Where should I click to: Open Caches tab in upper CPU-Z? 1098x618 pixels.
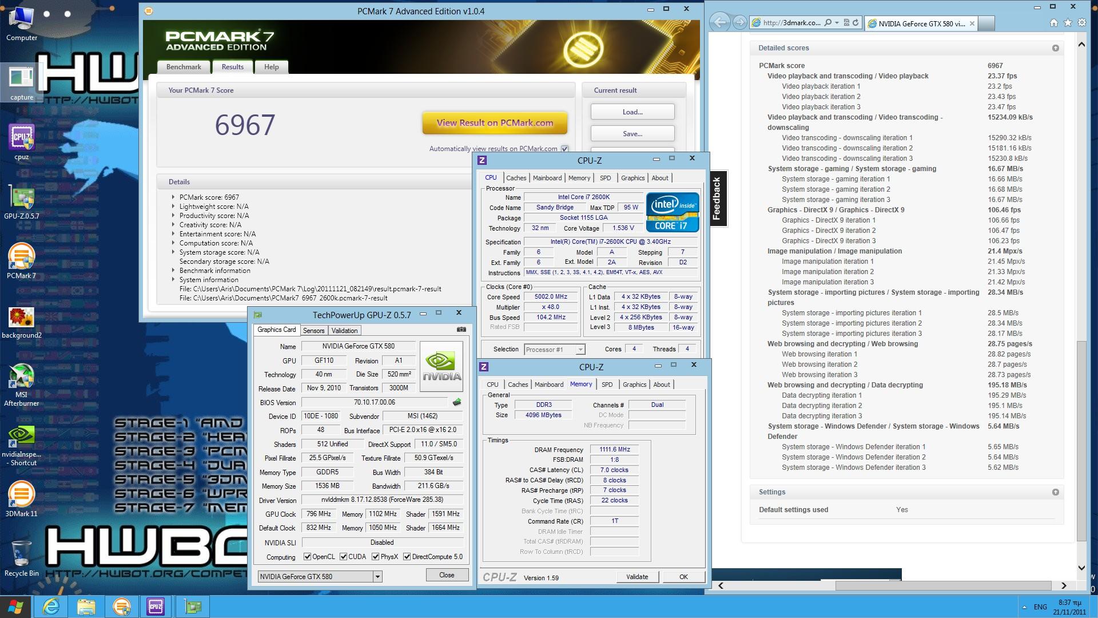pyautogui.click(x=516, y=178)
